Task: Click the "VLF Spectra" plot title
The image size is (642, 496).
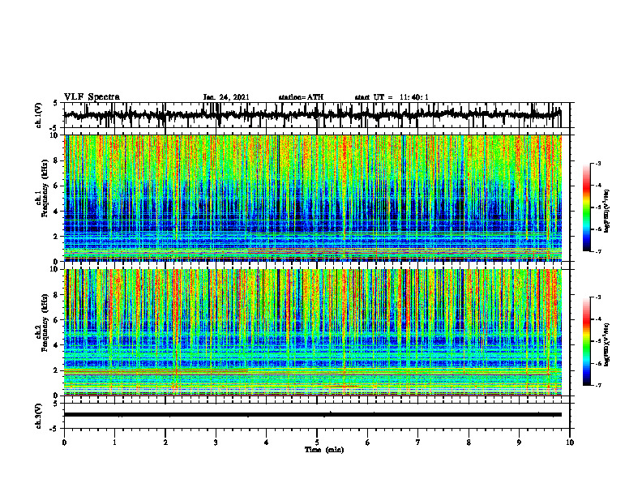Action: tap(92, 97)
